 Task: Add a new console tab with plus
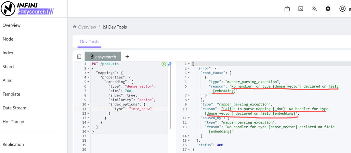(x=127, y=57)
